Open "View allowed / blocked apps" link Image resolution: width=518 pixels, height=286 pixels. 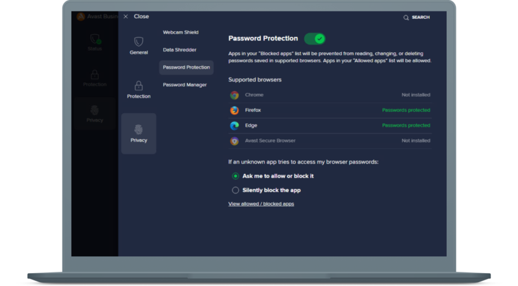261,204
